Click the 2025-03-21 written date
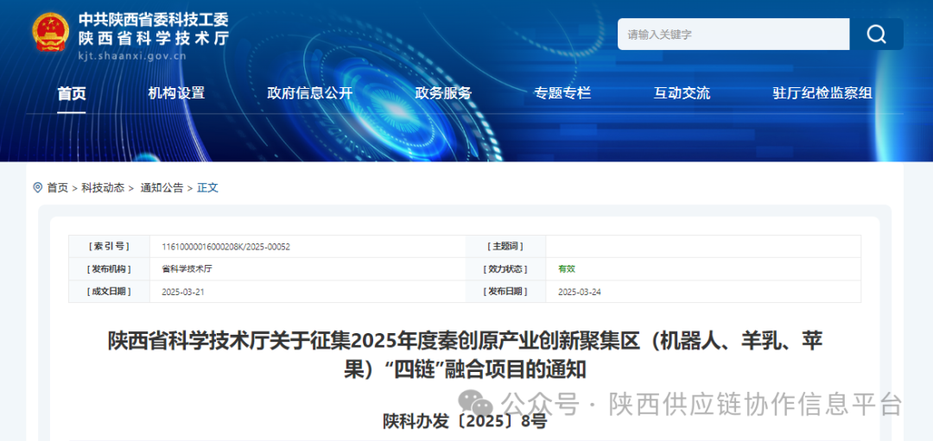The width and height of the screenshot is (933, 441). tap(183, 292)
